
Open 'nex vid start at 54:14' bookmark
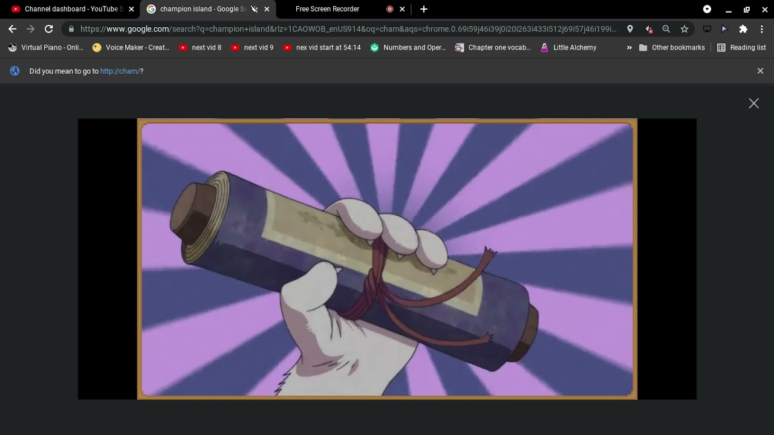click(322, 47)
